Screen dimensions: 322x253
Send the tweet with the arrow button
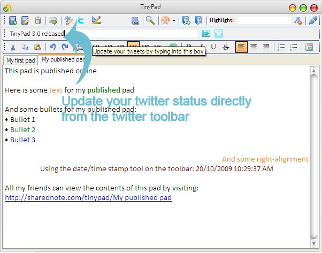pyautogui.click(x=206, y=34)
